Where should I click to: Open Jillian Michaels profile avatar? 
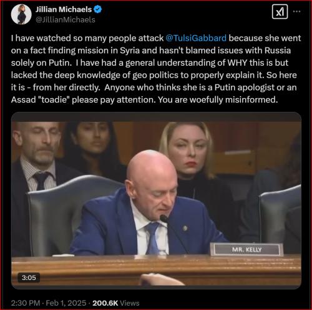[x=21, y=14]
